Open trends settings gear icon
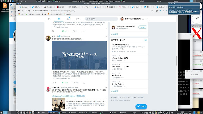This screenshot has height=114, width=203. (x=145, y=40)
